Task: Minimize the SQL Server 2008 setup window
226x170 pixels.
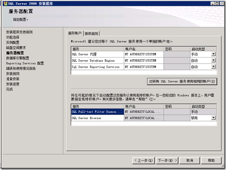Action: click(212, 3)
